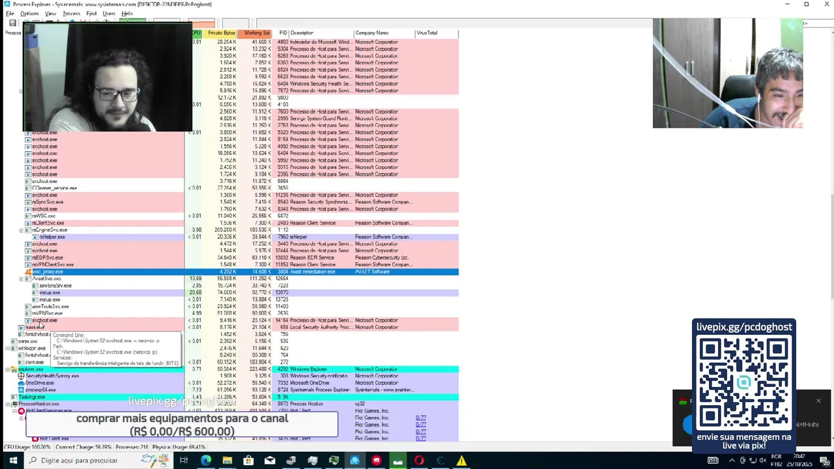Open the Process menu
834x469 pixels.
click(x=71, y=13)
